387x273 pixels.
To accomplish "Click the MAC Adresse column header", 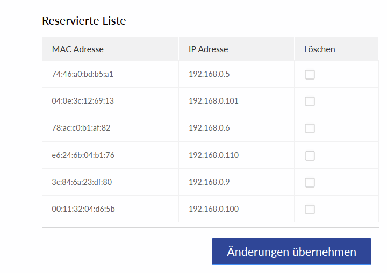I will click(x=78, y=49).
